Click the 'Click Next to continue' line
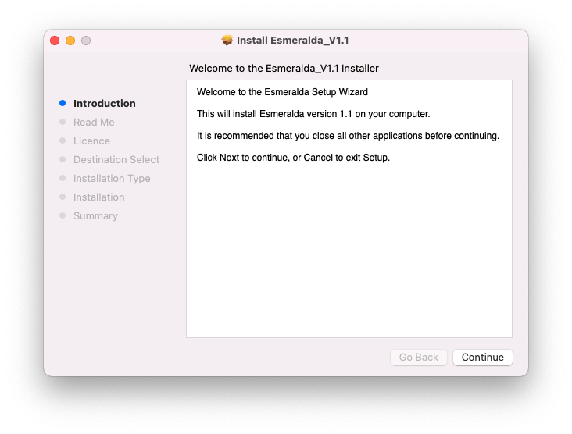572x434 pixels. (x=293, y=158)
